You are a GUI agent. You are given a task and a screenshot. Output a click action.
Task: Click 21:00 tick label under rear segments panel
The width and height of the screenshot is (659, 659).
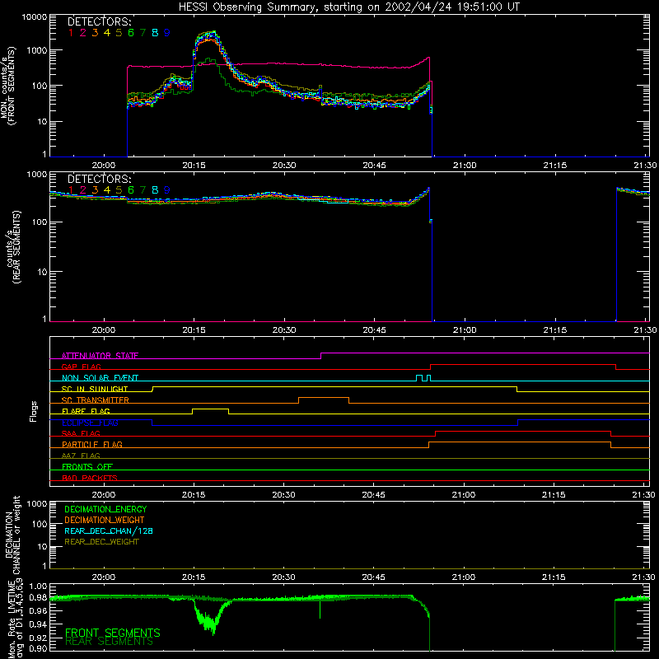[465, 330]
